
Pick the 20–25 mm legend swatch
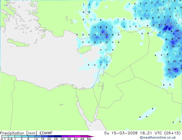(x=51, y=136)
